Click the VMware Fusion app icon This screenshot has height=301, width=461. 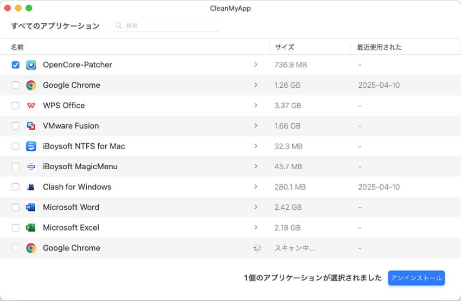click(31, 126)
